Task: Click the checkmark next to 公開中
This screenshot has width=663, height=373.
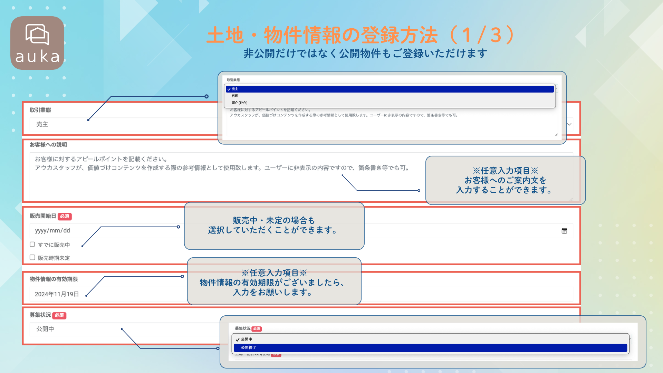Action: [238, 340]
